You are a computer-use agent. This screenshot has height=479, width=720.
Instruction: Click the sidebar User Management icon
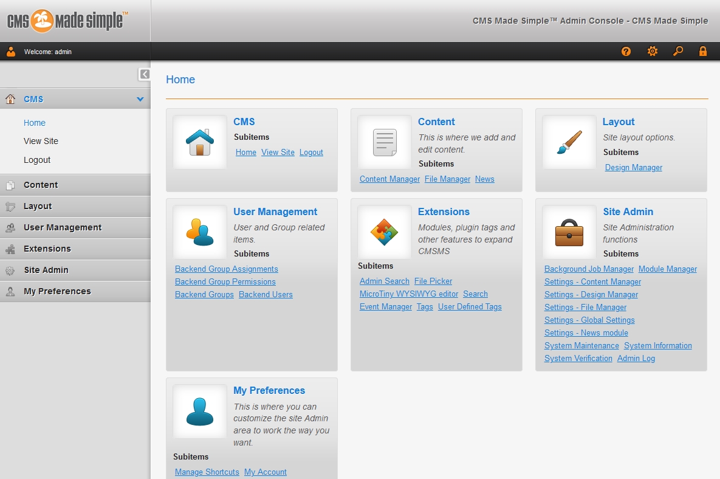(10, 228)
